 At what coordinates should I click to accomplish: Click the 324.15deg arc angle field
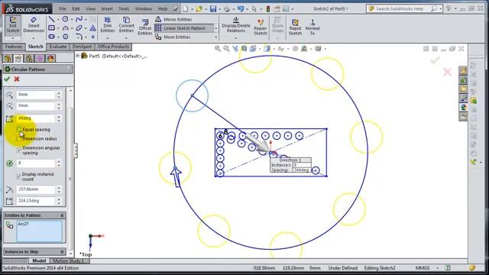click(36, 201)
